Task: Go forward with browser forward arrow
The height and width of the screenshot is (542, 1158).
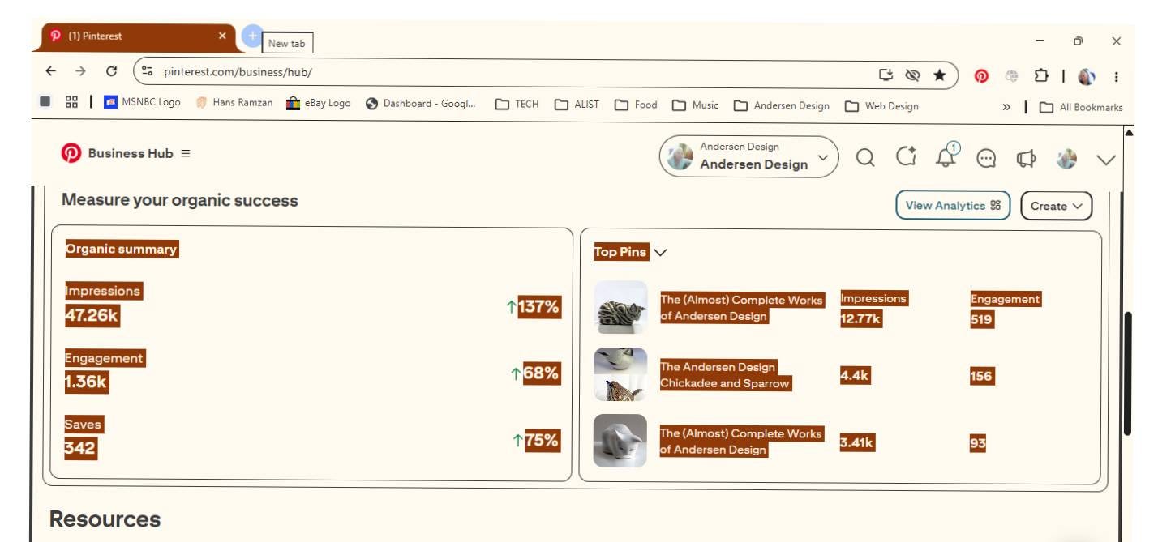Action: (80, 71)
